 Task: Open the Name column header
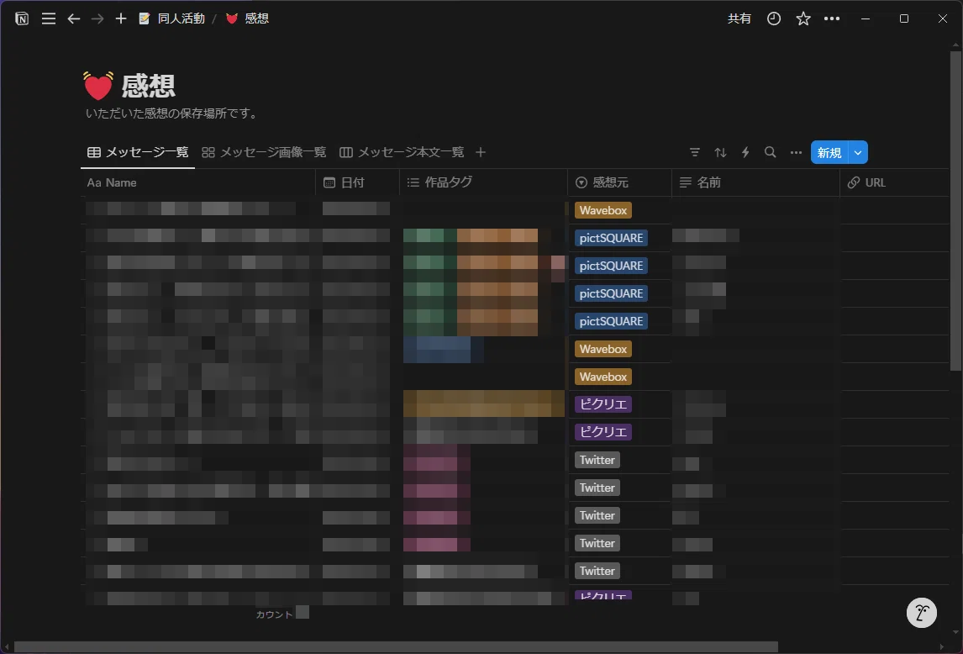pyautogui.click(x=197, y=182)
